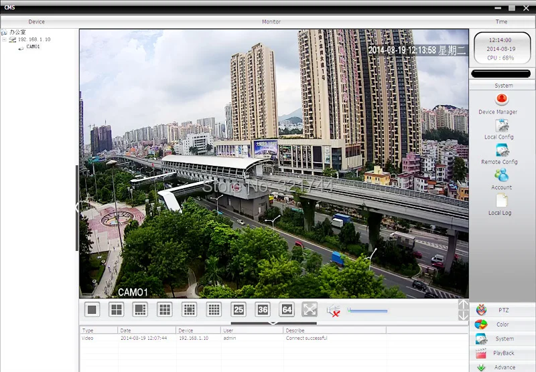This screenshot has width=536, height=372.
Task: Switch to four-view grid layout
Action: coord(116,310)
